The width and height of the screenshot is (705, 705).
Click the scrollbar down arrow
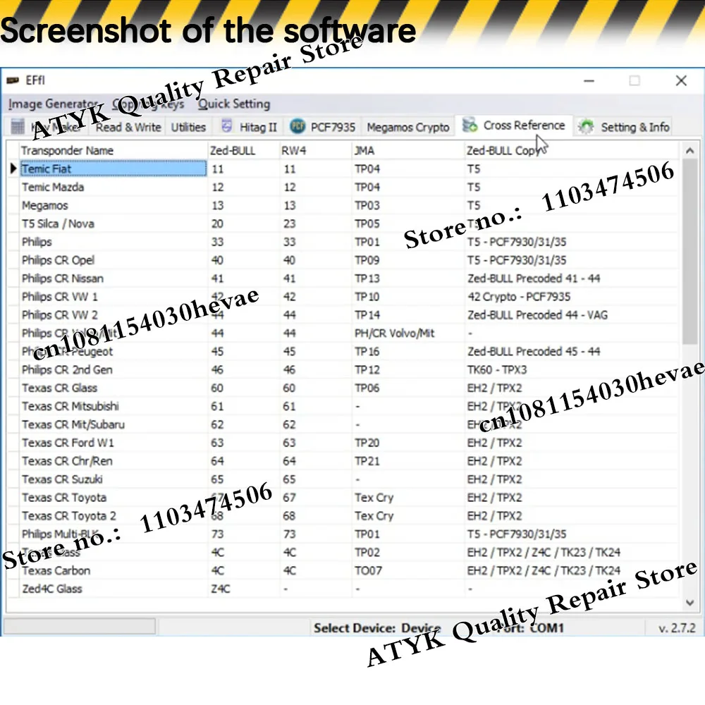coord(689,603)
